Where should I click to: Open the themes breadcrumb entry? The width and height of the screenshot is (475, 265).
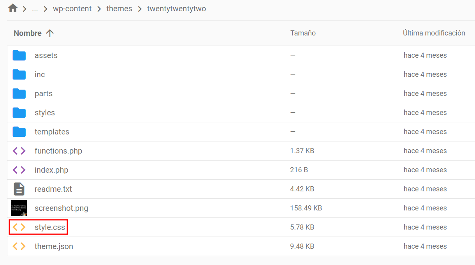click(x=119, y=8)
